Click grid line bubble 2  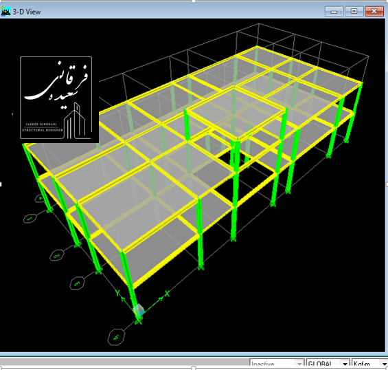[x=57, y=255]
